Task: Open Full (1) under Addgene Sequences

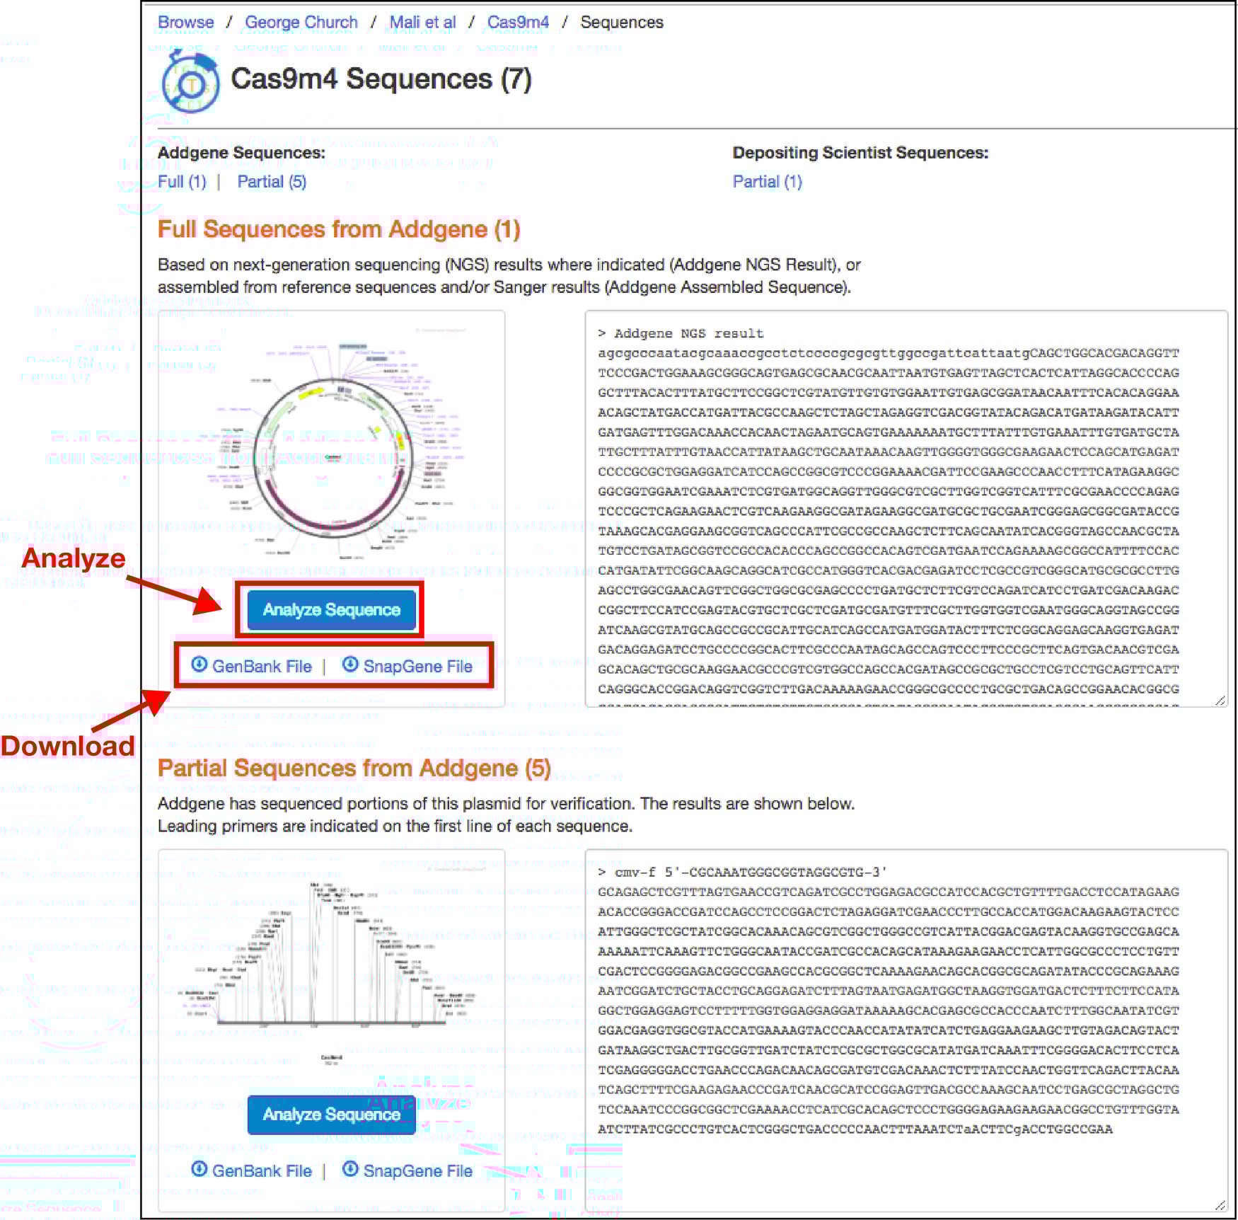Action: [x=182, y=182]
